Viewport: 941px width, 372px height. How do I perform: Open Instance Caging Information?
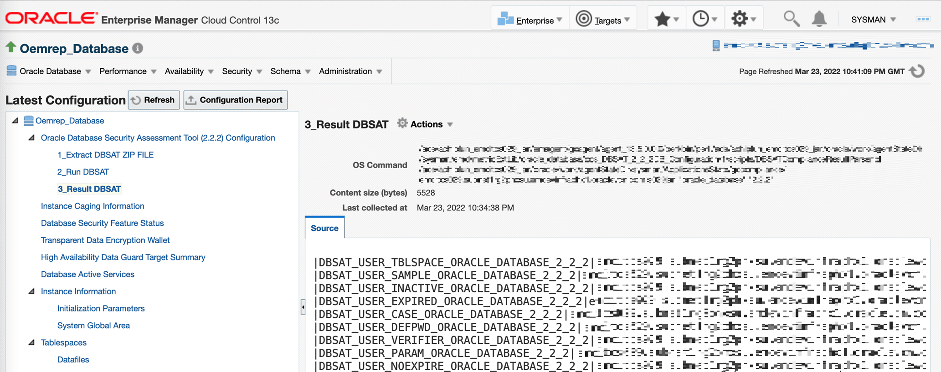tap(93, 206)
